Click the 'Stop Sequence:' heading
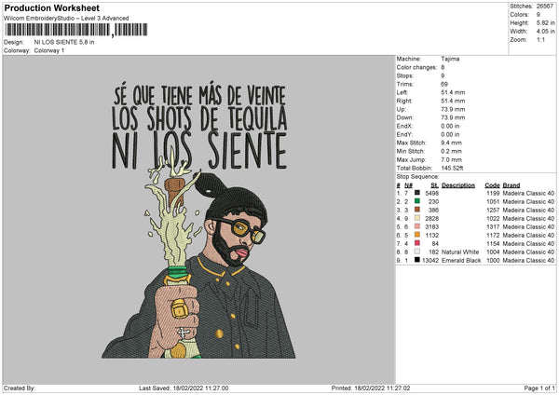Viewport: 559px width, 395px height. point(417,176)
